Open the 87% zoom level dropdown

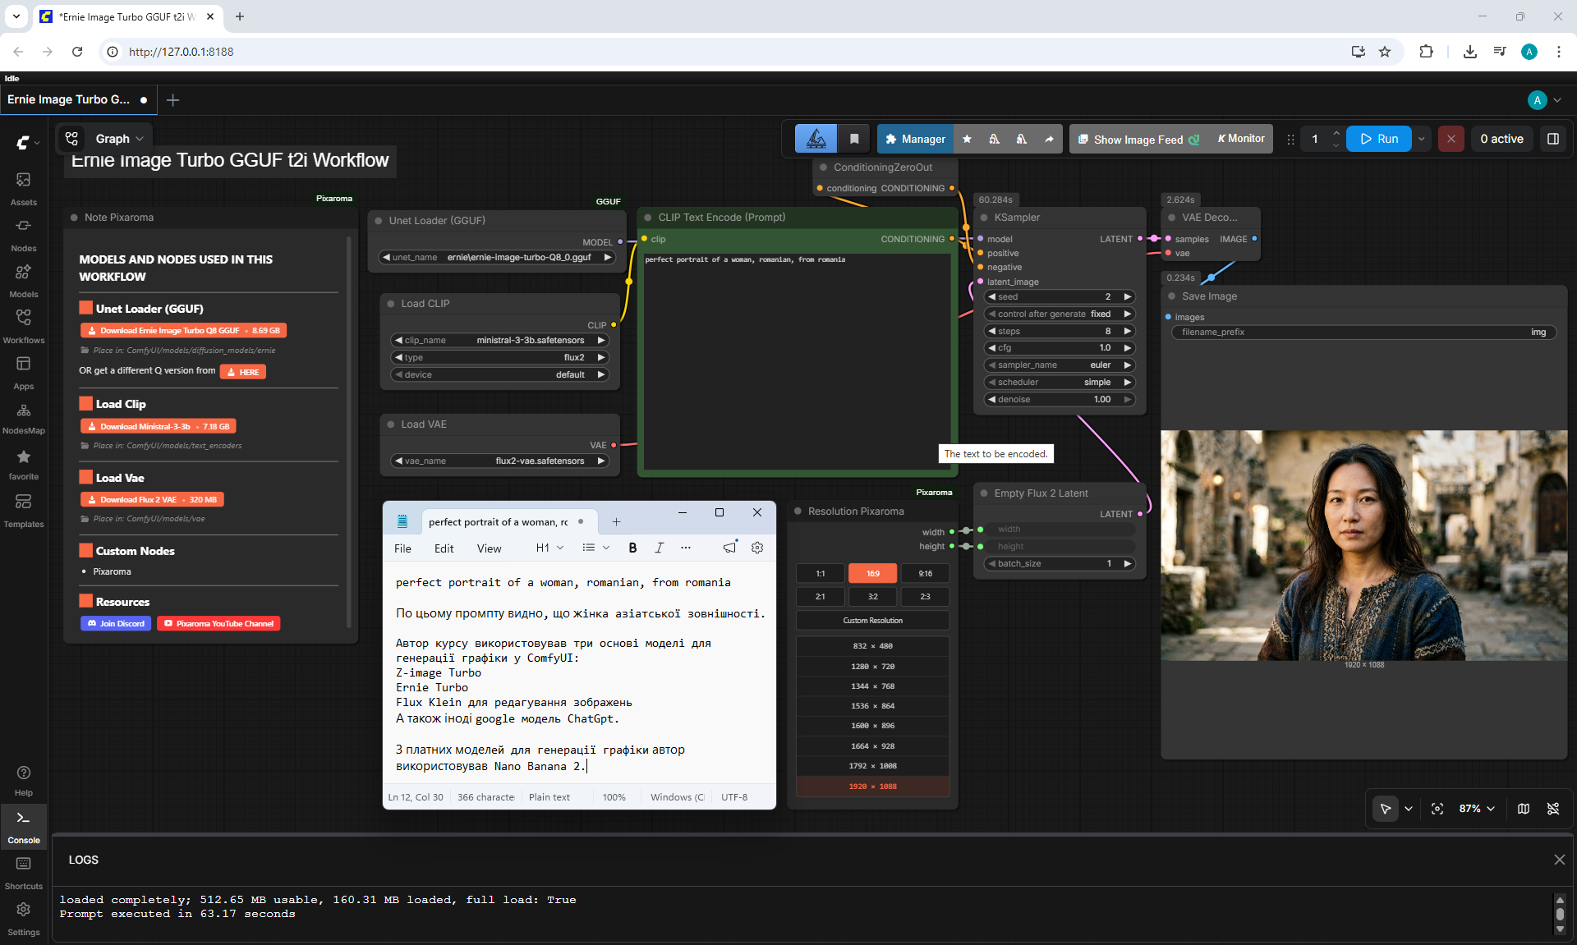point(1477,809)
